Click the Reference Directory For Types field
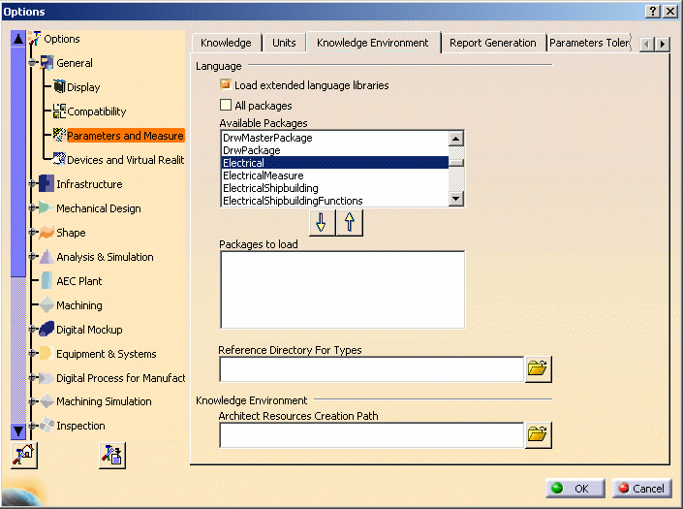 click(x=371, y=369)
